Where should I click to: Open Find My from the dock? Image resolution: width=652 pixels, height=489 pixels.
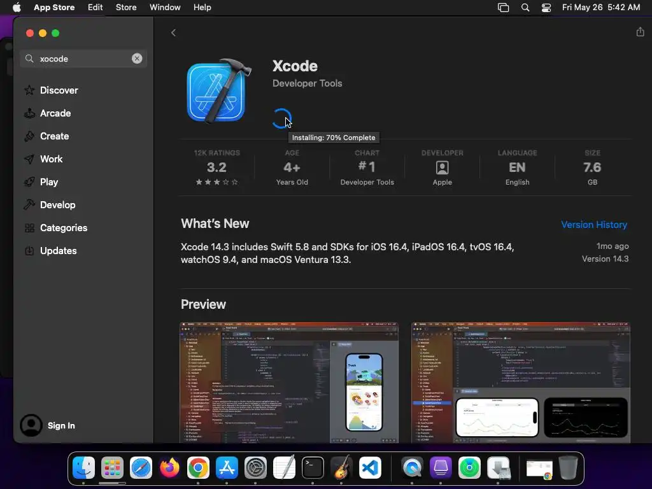[469, 468]
